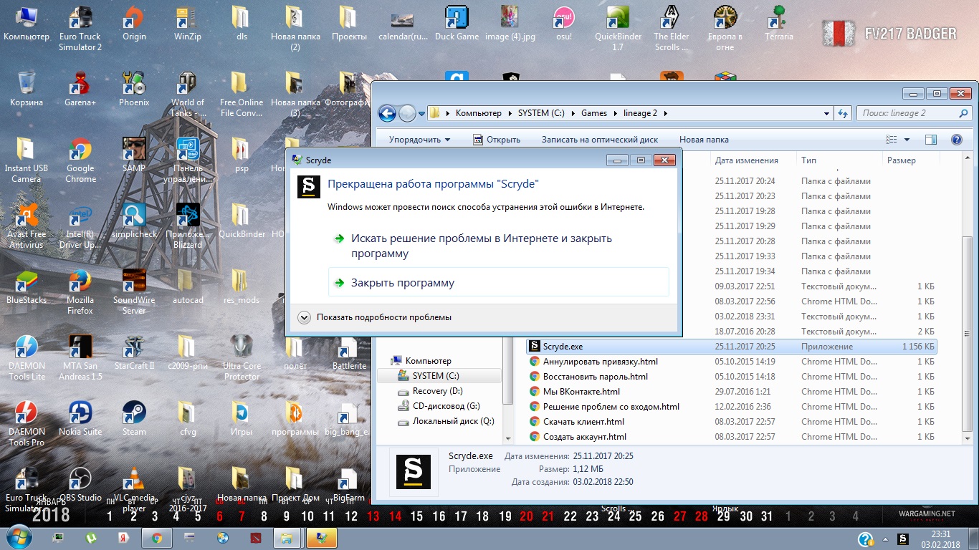This screenshot has width=979, height=550.
Task: Click the refresh button beside the address bar
Action: click(844, 113)
